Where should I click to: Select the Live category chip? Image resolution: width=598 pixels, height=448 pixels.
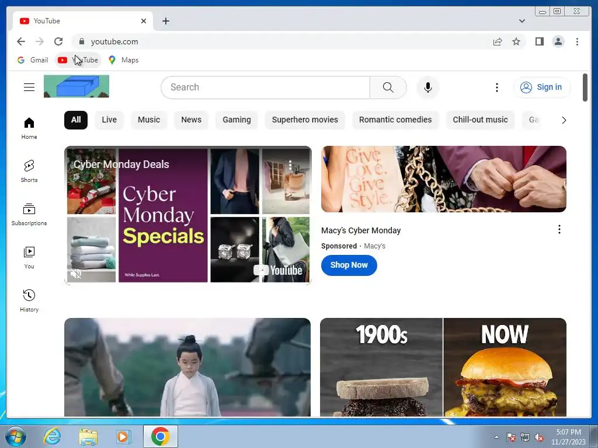click(109, 120)
